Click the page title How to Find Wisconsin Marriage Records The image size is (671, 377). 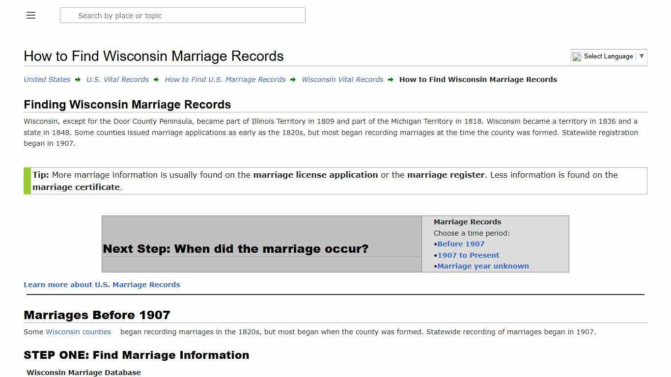[153, 56]
